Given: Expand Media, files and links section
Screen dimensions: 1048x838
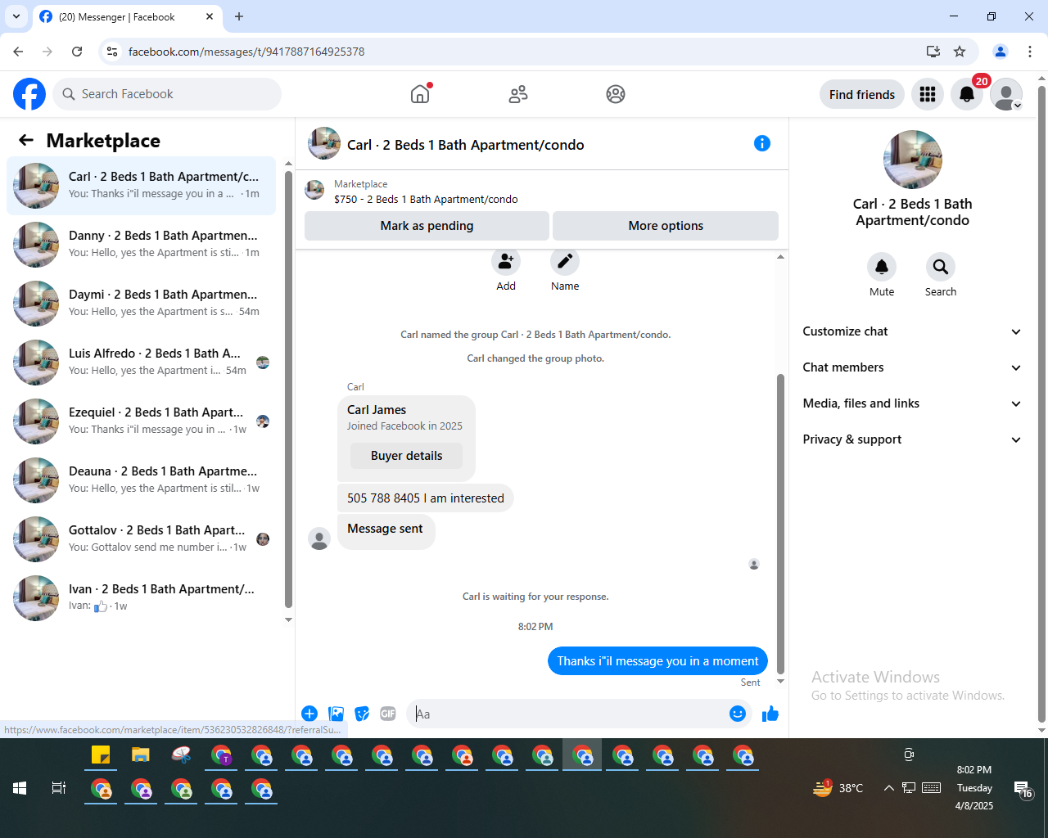Looking at the screenshot, I should (912, 403).
